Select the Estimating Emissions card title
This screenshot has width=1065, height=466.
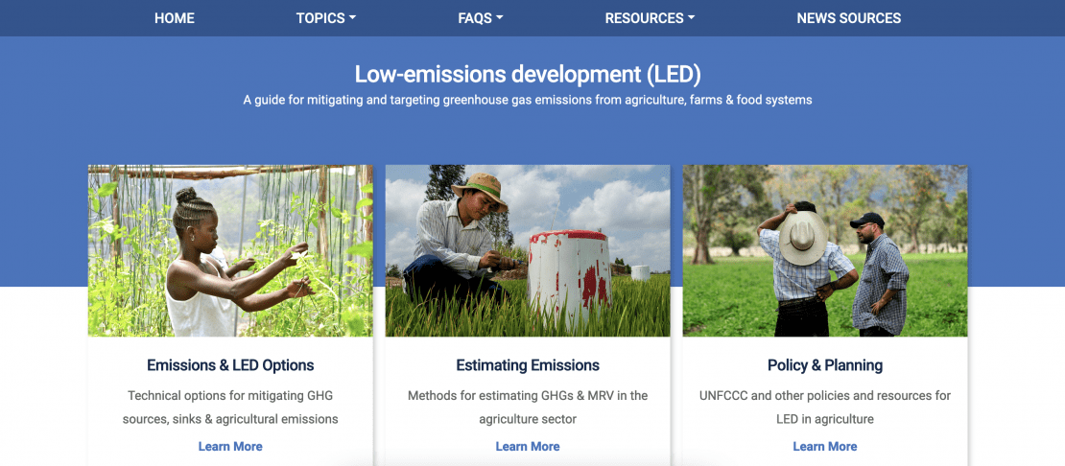[528, 365]
